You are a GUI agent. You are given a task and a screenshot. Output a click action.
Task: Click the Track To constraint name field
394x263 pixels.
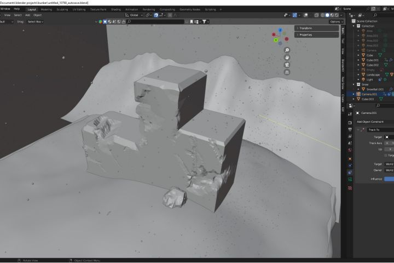pyautogui.click(x=380, y=130)
